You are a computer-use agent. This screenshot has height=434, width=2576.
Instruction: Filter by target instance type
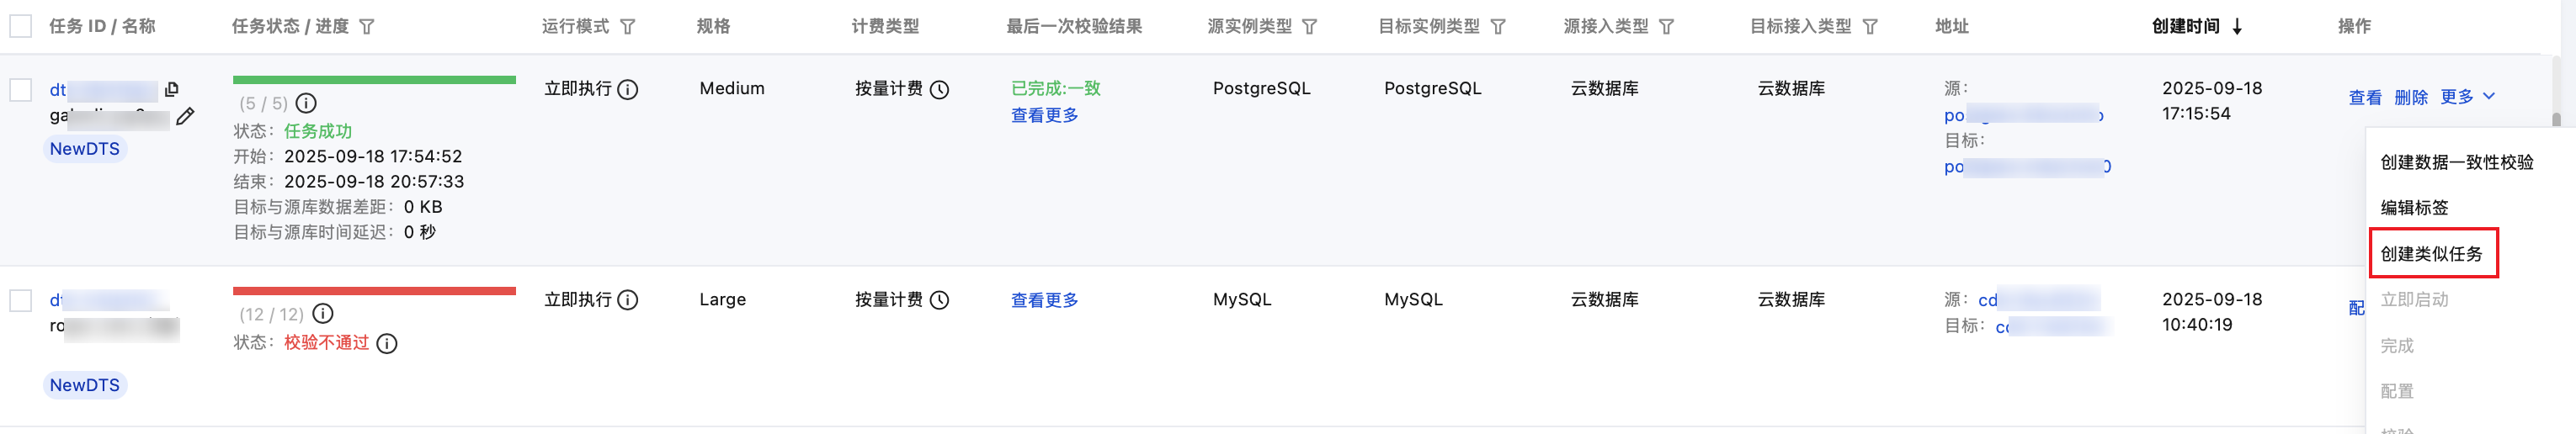1497,27
